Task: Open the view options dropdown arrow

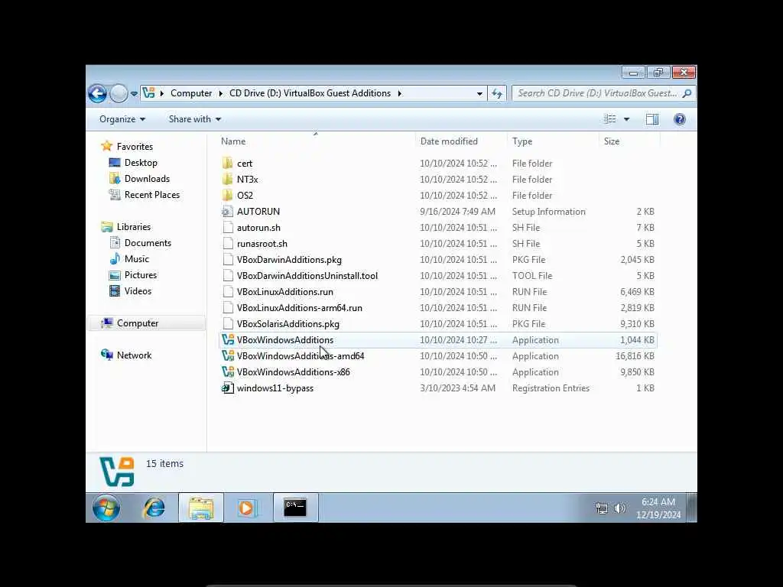Action: pyautogui.click(x=627, y=119)
